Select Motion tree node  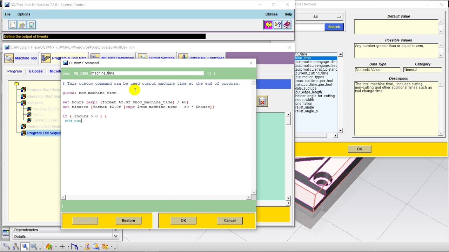click(38, 115)
